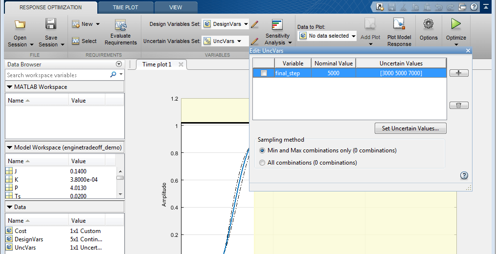Open the Save Session dropdown arrow
496x254 pixels.
62,44
